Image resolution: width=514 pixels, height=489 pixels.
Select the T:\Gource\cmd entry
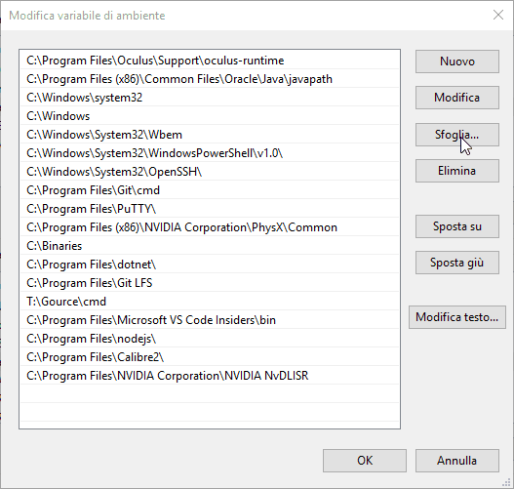210,302
